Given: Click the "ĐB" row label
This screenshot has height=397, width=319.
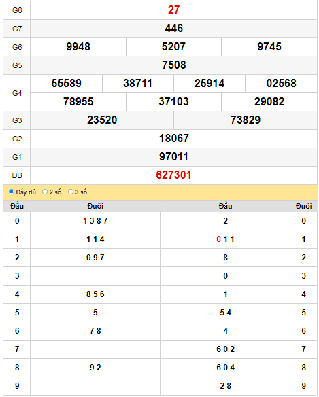Looking at the screenshot, I should click(17, 175).
